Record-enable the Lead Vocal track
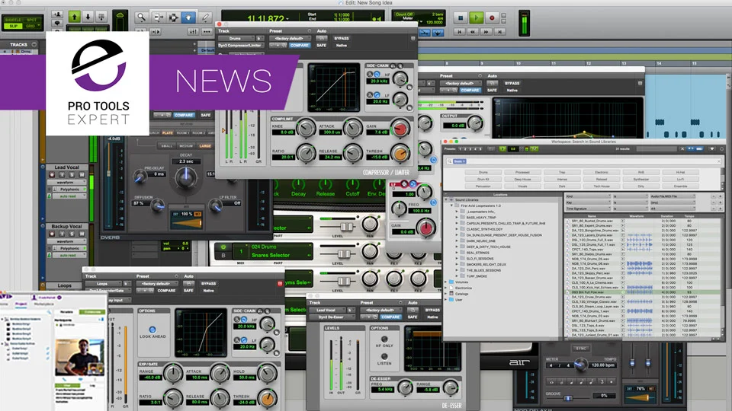Viewport: 732px width, 411px height. (52, 175)
